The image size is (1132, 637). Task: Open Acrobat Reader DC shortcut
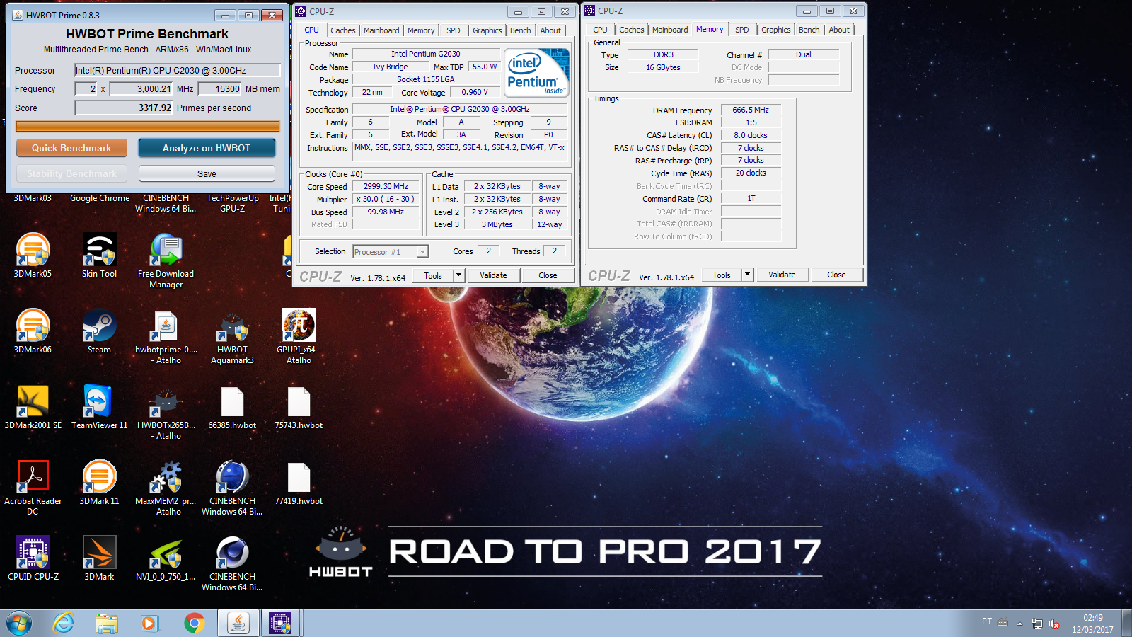tap(33, 487)
